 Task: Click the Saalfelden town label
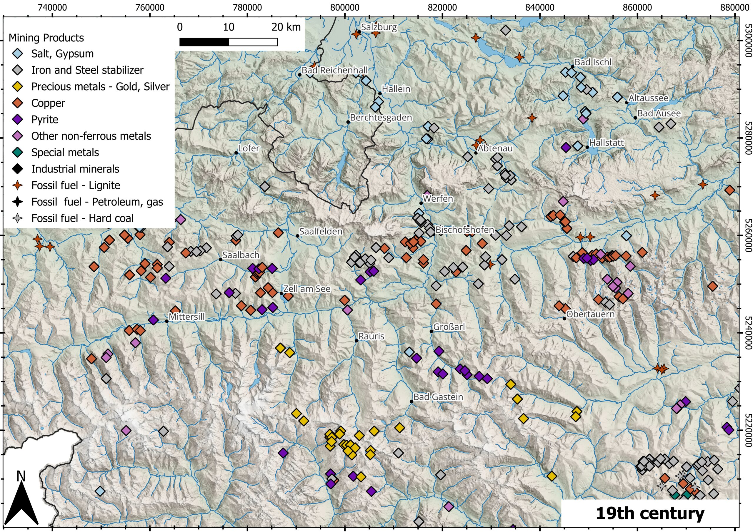[321, 231]
